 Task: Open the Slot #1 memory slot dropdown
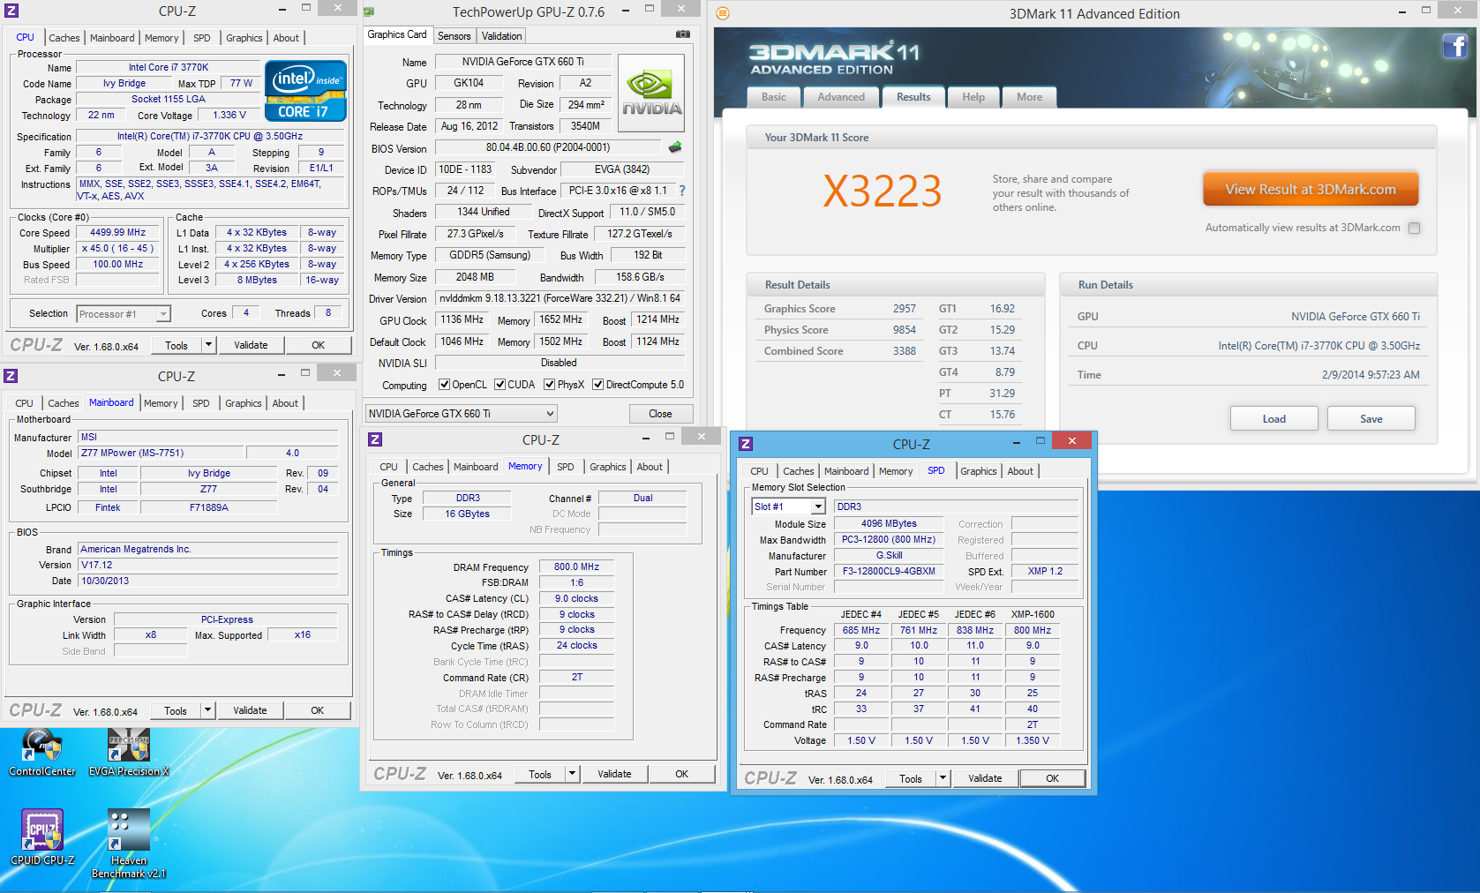click(x=789, y=507)
